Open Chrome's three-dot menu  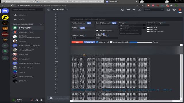[x=181, y=5]
